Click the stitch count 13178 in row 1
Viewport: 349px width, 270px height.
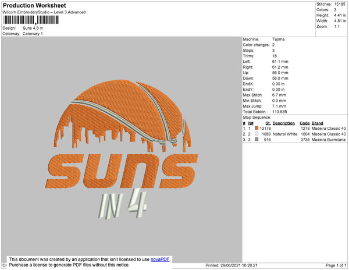(265, 129)
